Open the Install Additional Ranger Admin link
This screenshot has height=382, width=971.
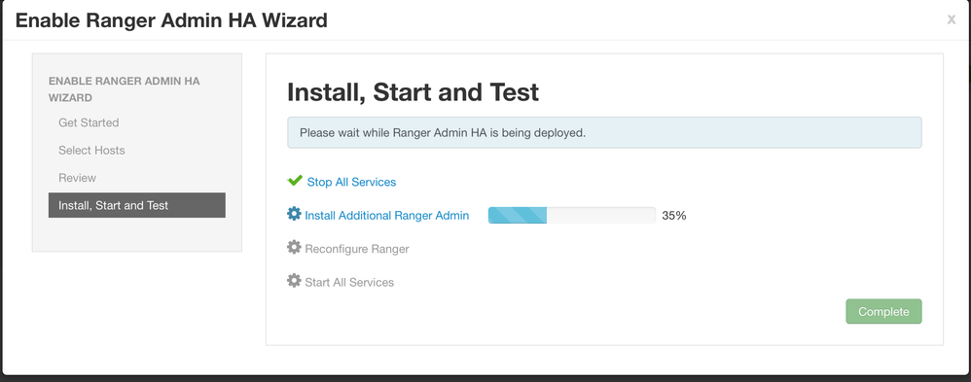click(387, 216)
